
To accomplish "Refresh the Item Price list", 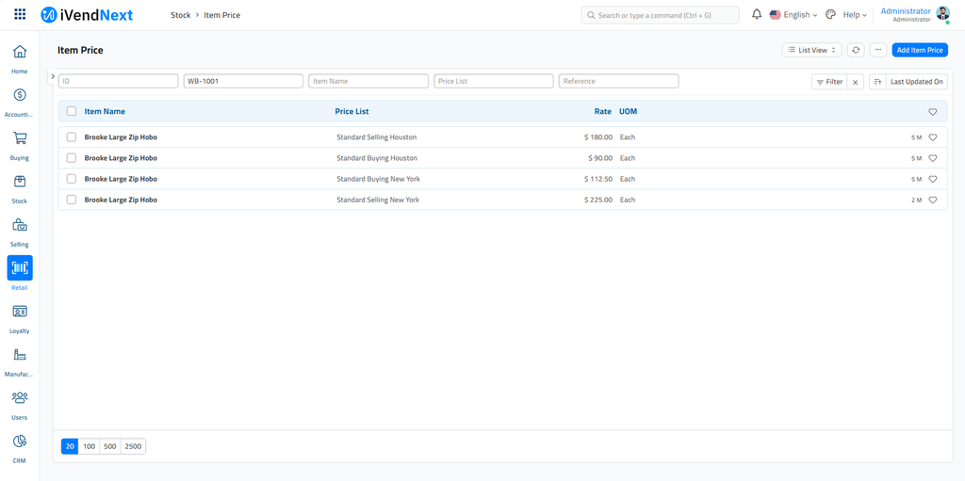I will click(856, 50).
